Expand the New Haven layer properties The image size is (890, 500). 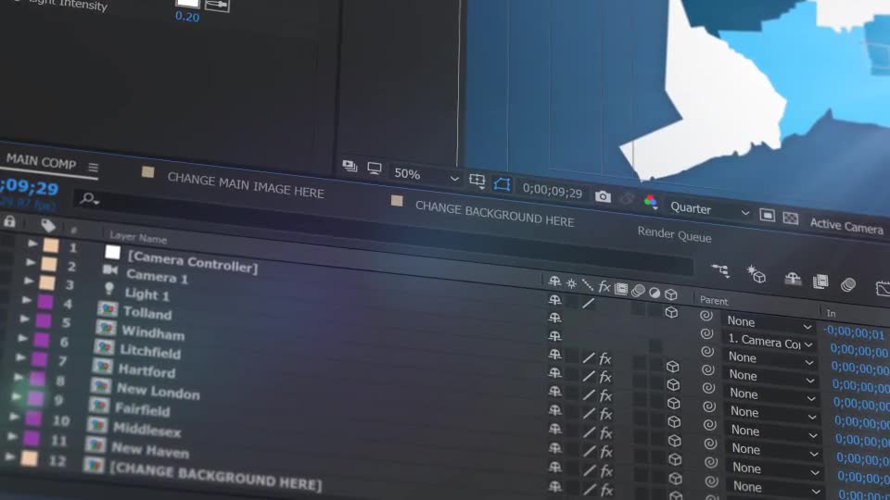[11, 436]
